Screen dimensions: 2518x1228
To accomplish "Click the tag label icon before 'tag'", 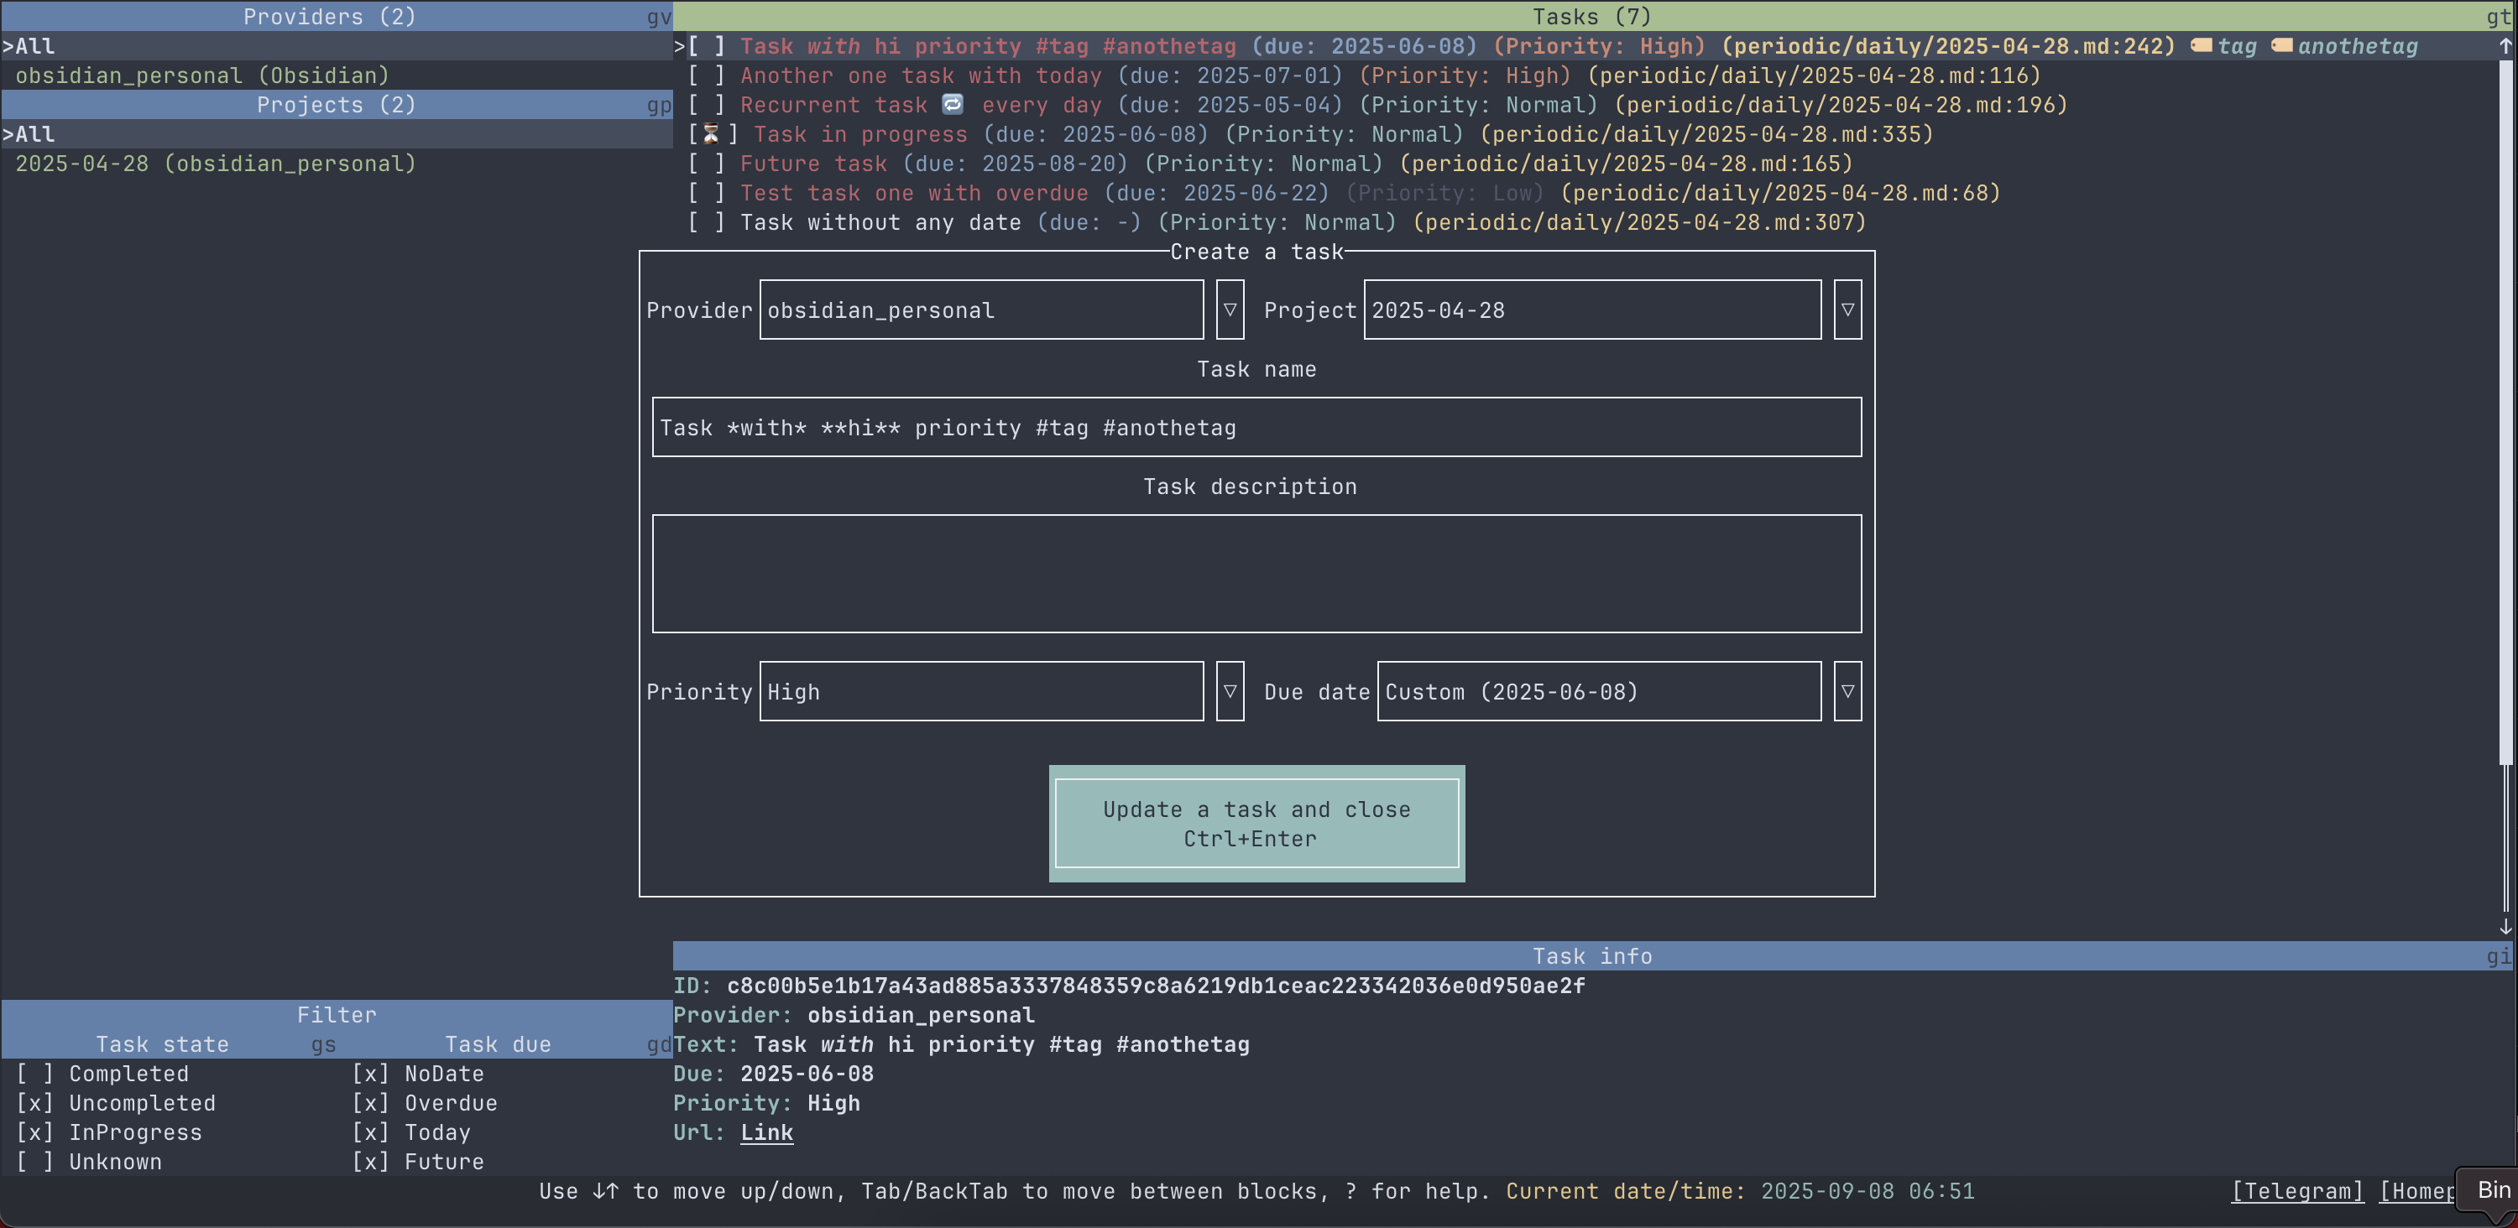I will point(2202,45).
